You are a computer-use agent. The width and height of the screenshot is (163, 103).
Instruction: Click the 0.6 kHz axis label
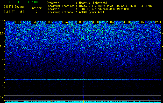tap(2, 98)
